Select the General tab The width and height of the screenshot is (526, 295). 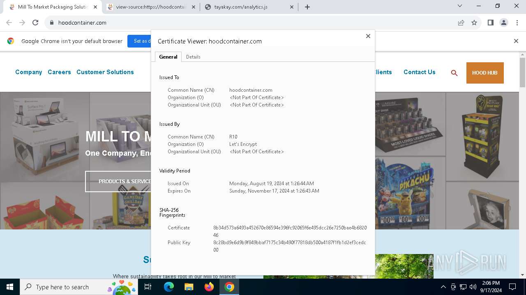[x=168, y=57]
